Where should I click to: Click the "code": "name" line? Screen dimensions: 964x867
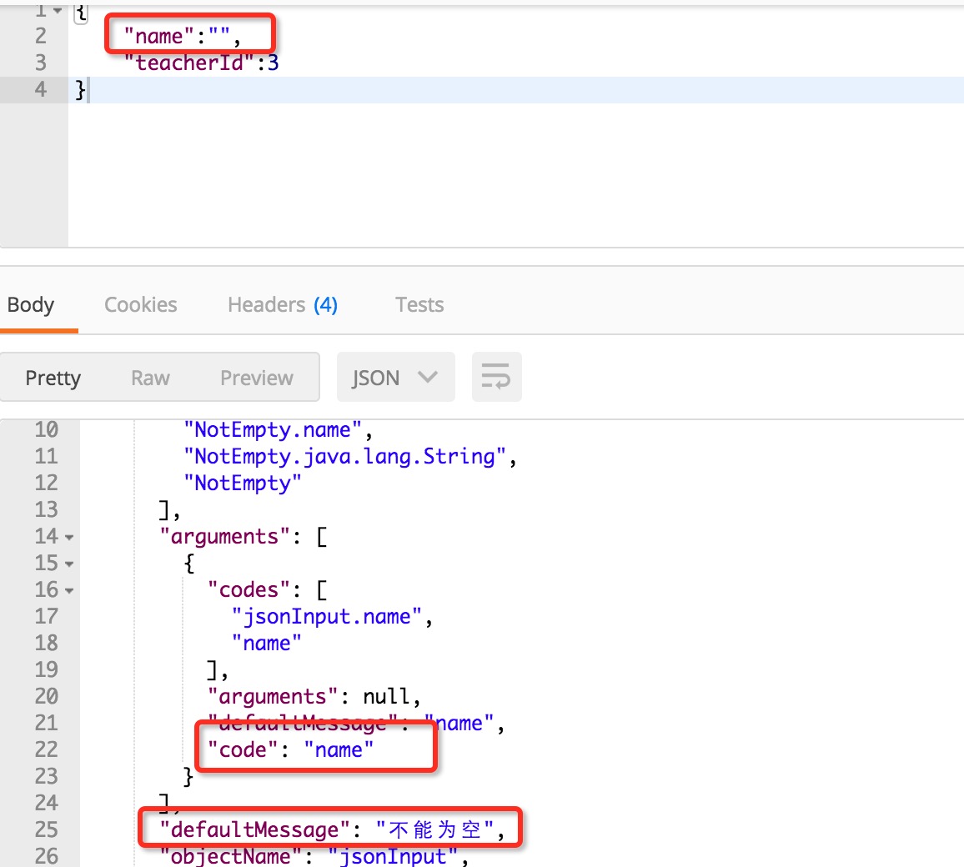[290, 749]
